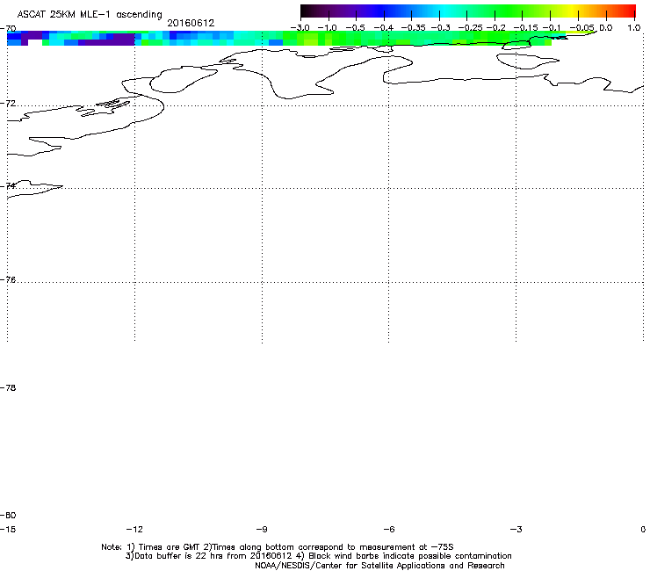
Task: Click the latitude label -72
Action: (x=8, y=104)
